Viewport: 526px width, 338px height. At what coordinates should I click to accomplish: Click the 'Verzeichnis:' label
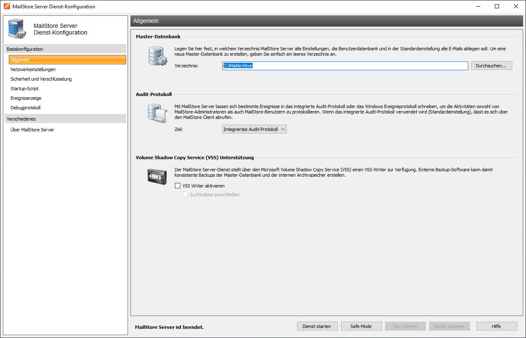187,66
